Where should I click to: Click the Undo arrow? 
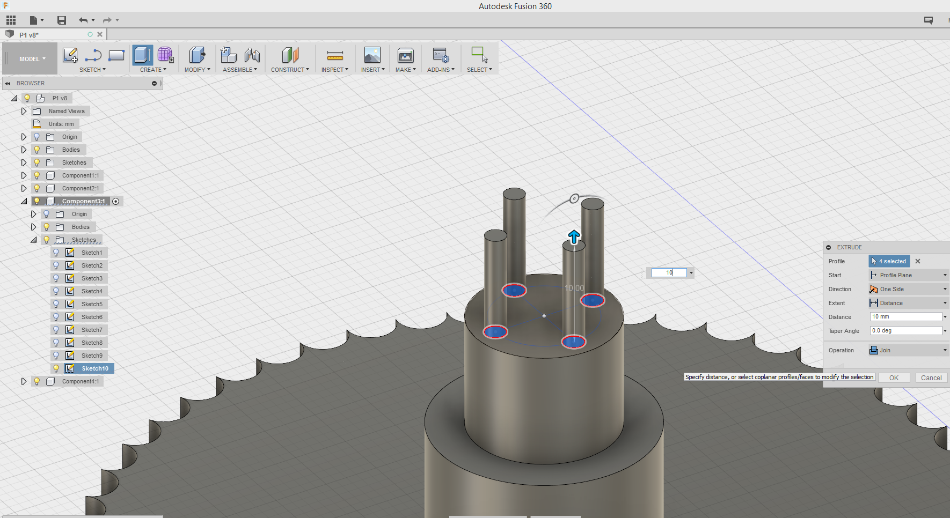tap(83, 20)
